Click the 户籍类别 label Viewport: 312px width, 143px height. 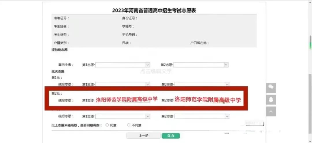(61, 43)
